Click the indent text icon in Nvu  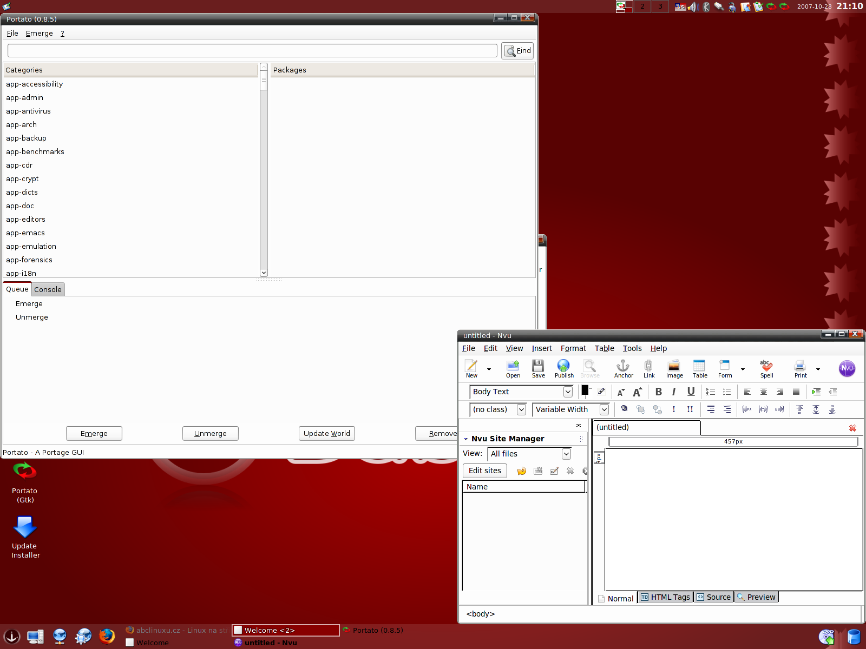816,392
